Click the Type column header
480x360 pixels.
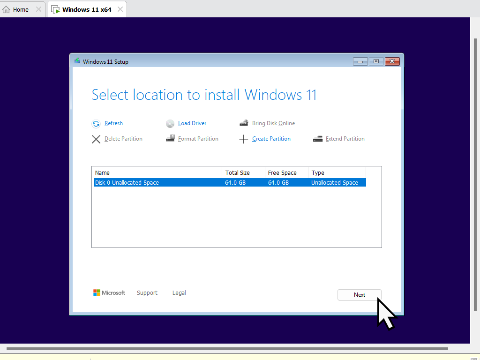pos(318,172)
